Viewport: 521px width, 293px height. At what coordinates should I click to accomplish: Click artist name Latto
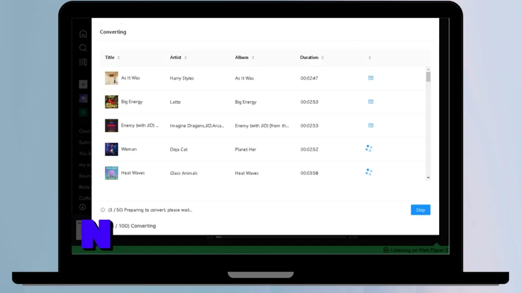(x=175, y=102)
